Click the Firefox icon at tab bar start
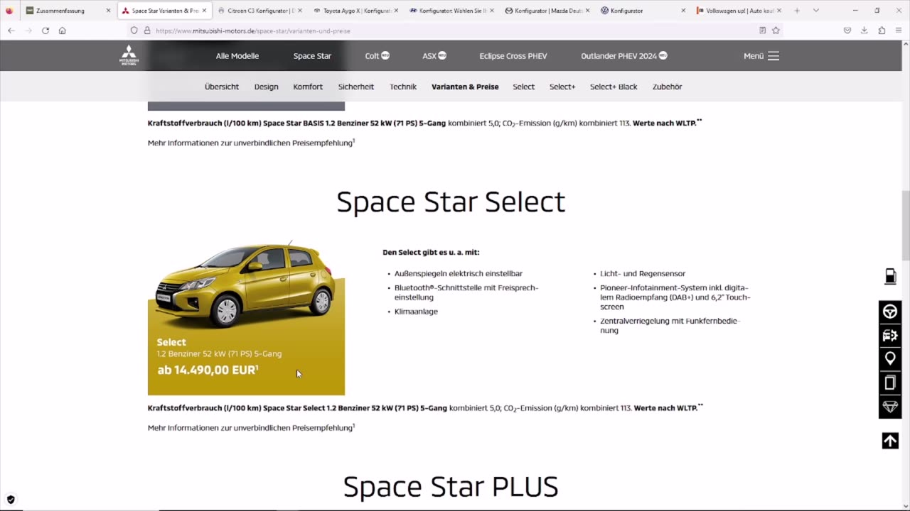The width and height of the screenshot is (910, 511). click(9, 11)
